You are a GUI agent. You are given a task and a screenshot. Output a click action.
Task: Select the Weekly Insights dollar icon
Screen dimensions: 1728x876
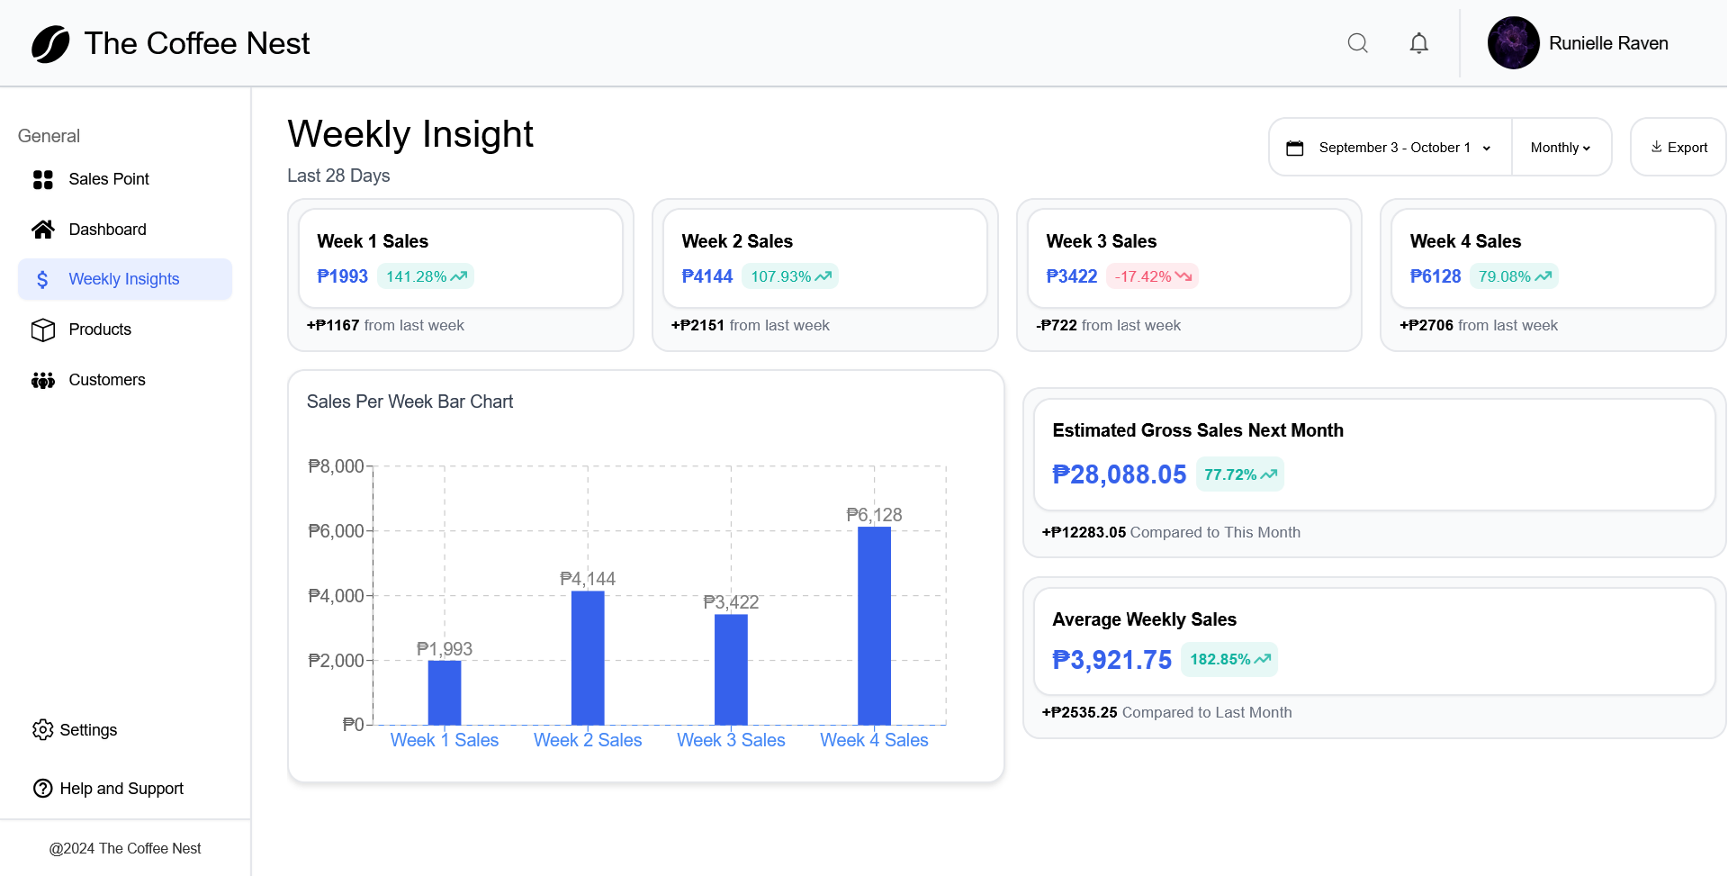pyautogui.click(x=42, y=279)
